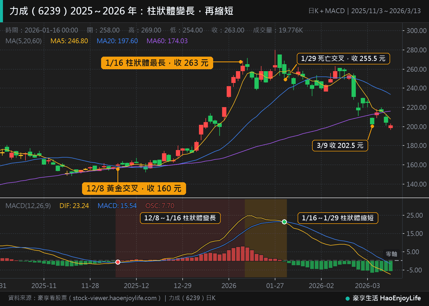429x306 pixels.
Task: Click the 1/29 死亡交叉 annotation label
Action: (x=343, y=59)
